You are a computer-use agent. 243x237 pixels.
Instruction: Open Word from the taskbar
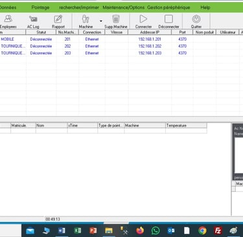tap(62, 231)
